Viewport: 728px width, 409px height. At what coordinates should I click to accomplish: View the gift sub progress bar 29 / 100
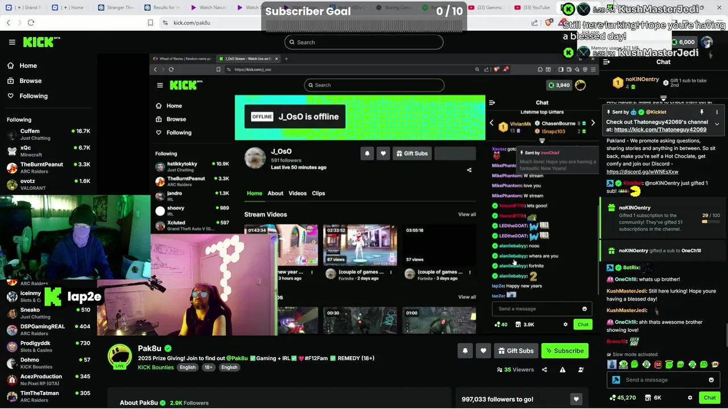point(711,222)
